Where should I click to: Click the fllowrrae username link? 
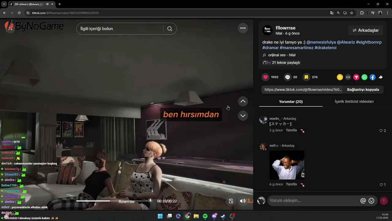coord(285,28)
